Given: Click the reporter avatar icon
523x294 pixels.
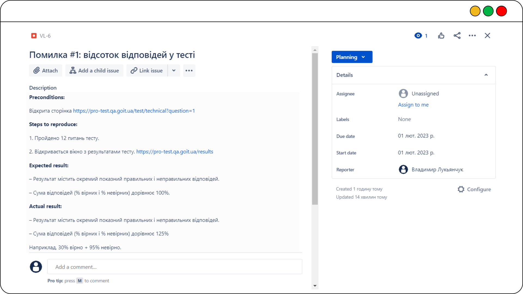Looking at the screenshot, I should click(x=403, y=169).
